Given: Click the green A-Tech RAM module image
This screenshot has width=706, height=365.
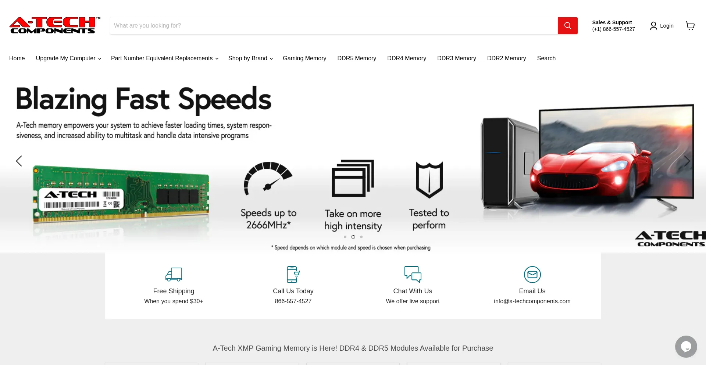Looking at the screenshot, I should tap(121, 194).
